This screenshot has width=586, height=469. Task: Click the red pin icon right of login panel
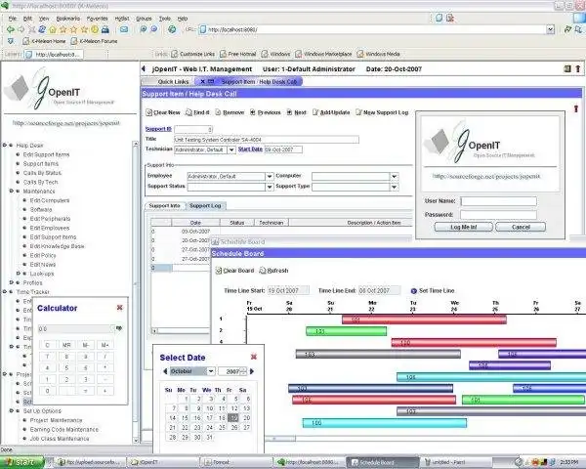576,108
